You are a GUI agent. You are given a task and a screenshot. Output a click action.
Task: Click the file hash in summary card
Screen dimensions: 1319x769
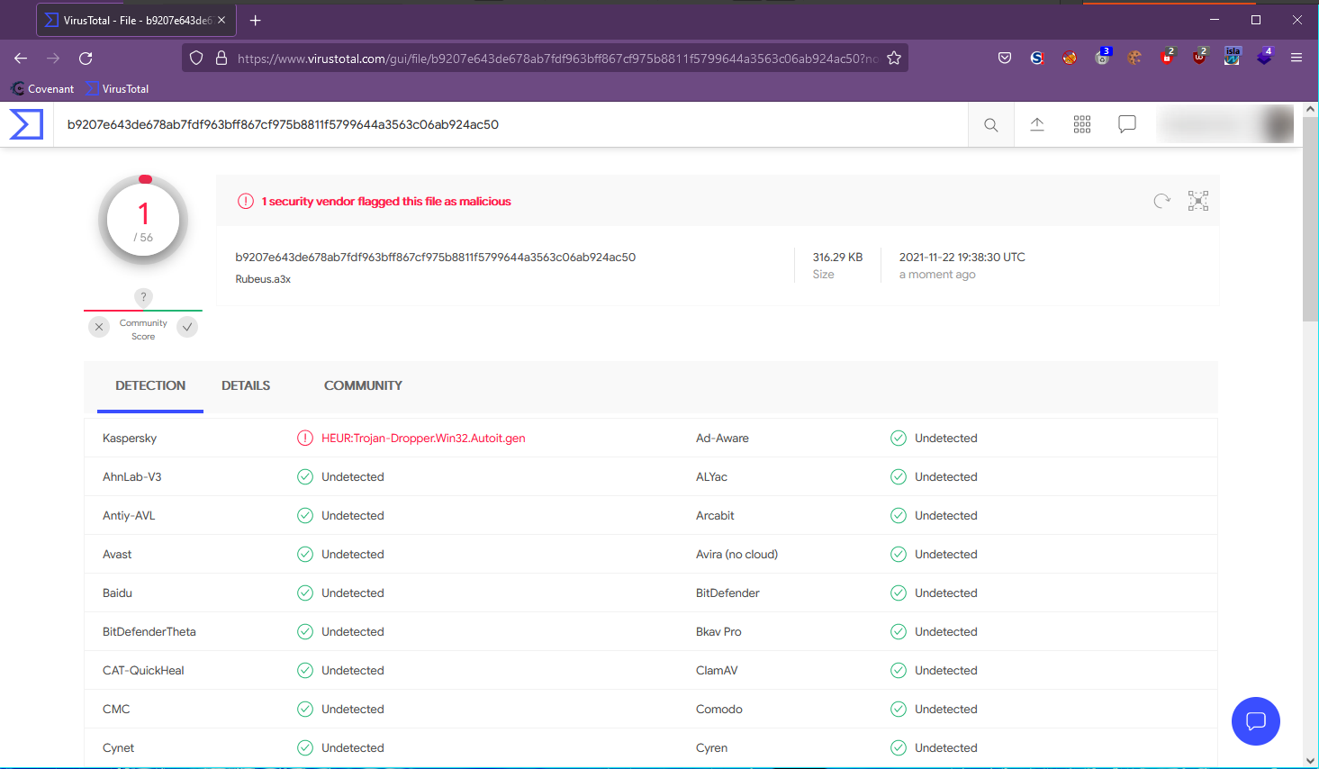(x=436, y=258)
